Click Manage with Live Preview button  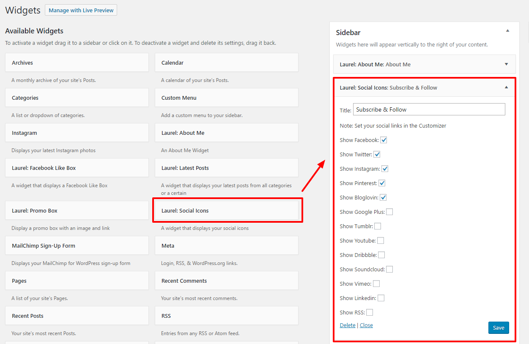click(x=81, y=10)
